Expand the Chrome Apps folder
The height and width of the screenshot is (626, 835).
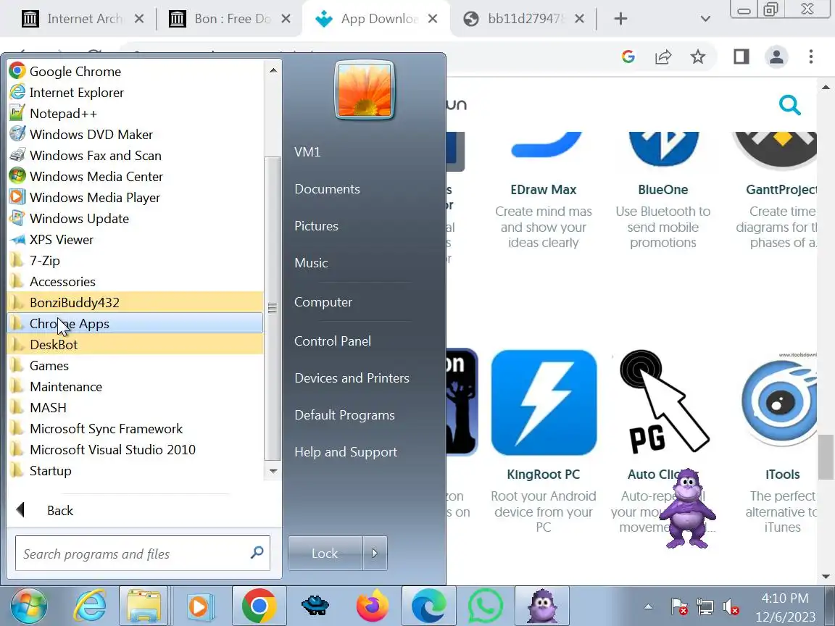point(136,324)
